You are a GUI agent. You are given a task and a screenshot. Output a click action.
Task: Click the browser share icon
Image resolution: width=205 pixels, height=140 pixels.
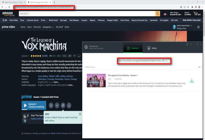point(184,7)
